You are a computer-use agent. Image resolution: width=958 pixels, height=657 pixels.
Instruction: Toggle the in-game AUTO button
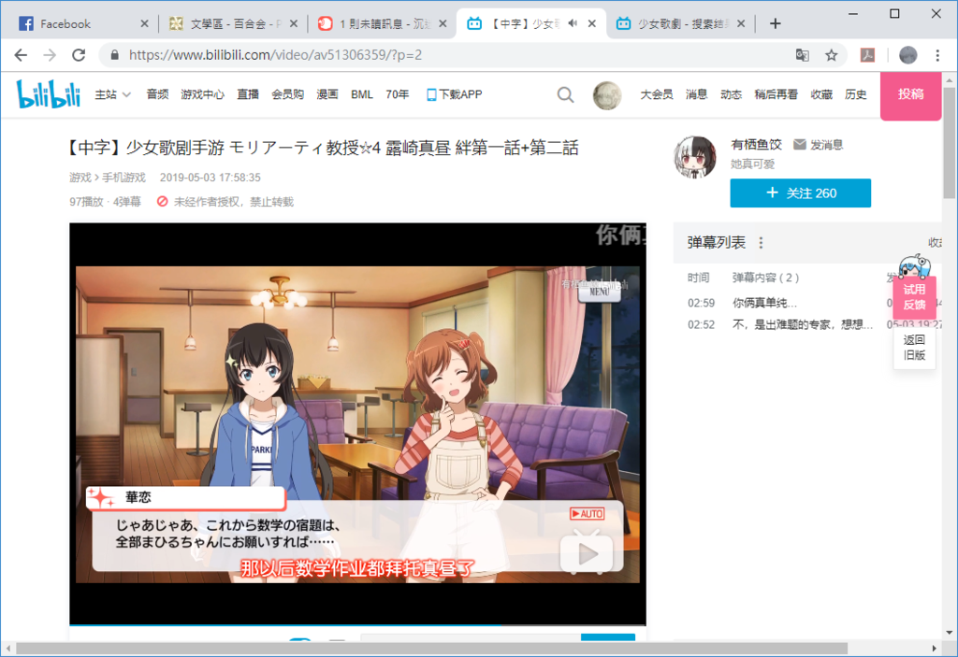click(x=587, y=513)
